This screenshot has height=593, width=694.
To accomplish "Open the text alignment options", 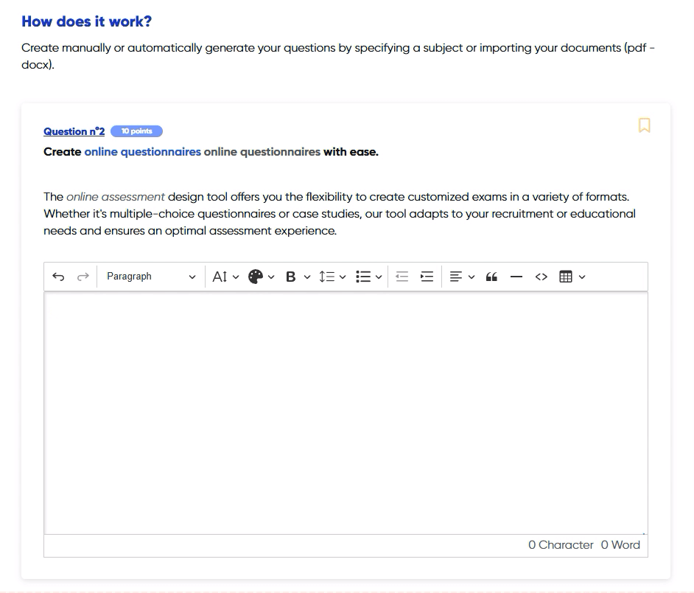I will click(x=461, y=277).
